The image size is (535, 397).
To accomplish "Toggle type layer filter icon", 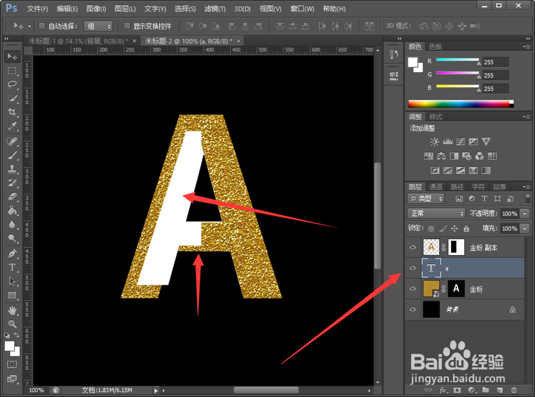I will (x=484, y=198).
